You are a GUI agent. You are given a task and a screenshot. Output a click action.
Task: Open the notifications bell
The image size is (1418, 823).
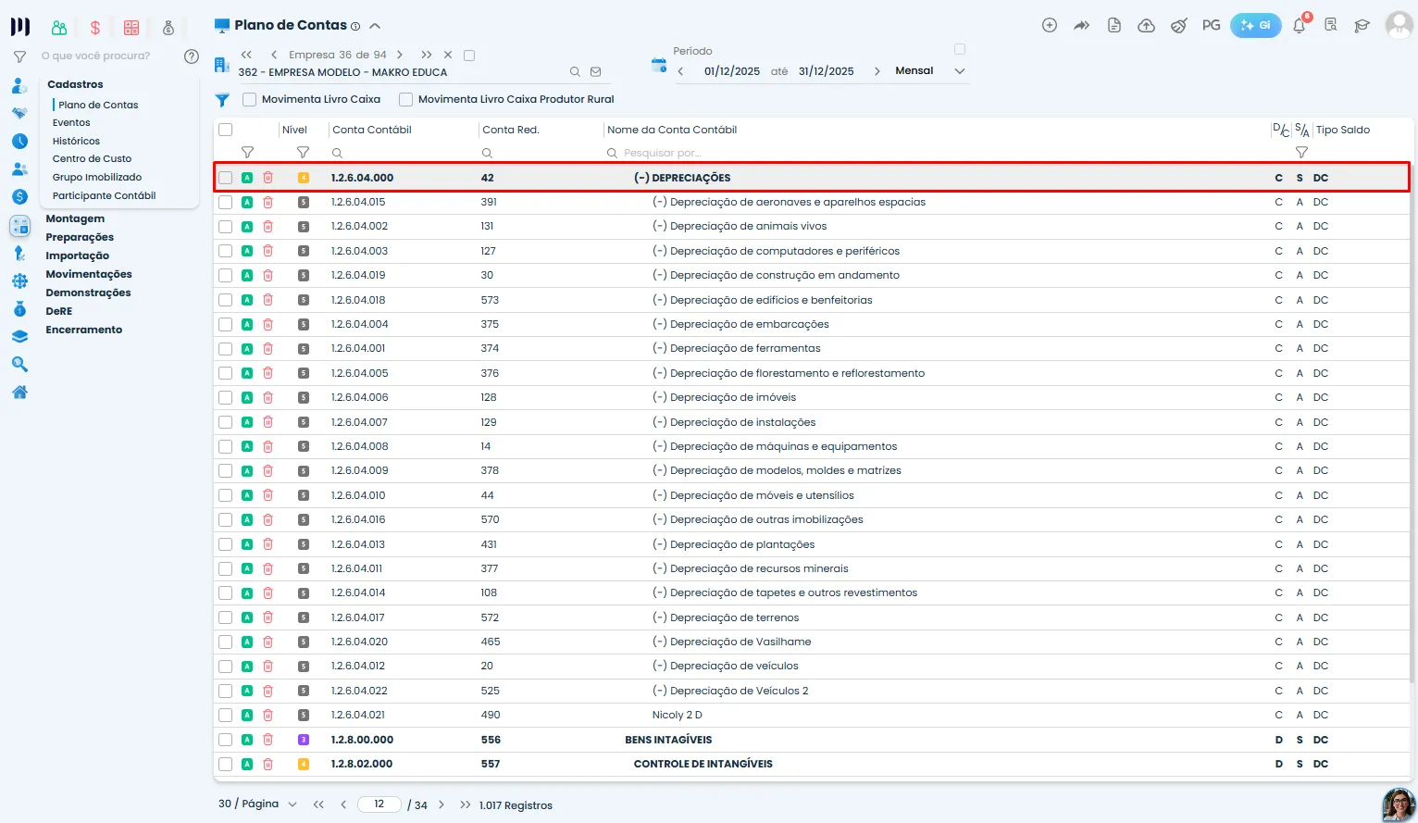1300,26
